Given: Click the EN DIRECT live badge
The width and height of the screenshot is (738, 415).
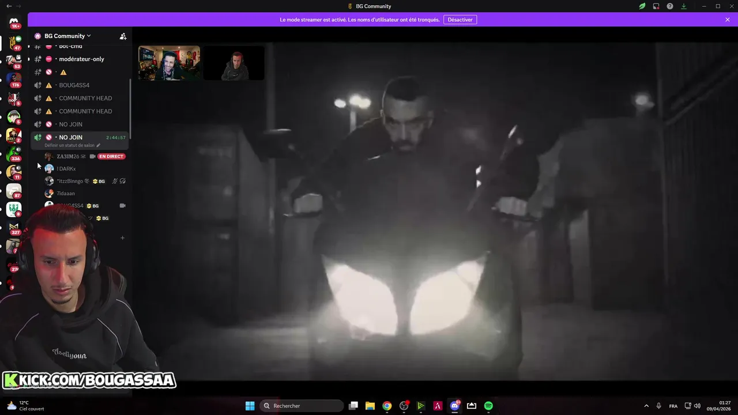Looking at the screenshot, I should click(111, 156).
